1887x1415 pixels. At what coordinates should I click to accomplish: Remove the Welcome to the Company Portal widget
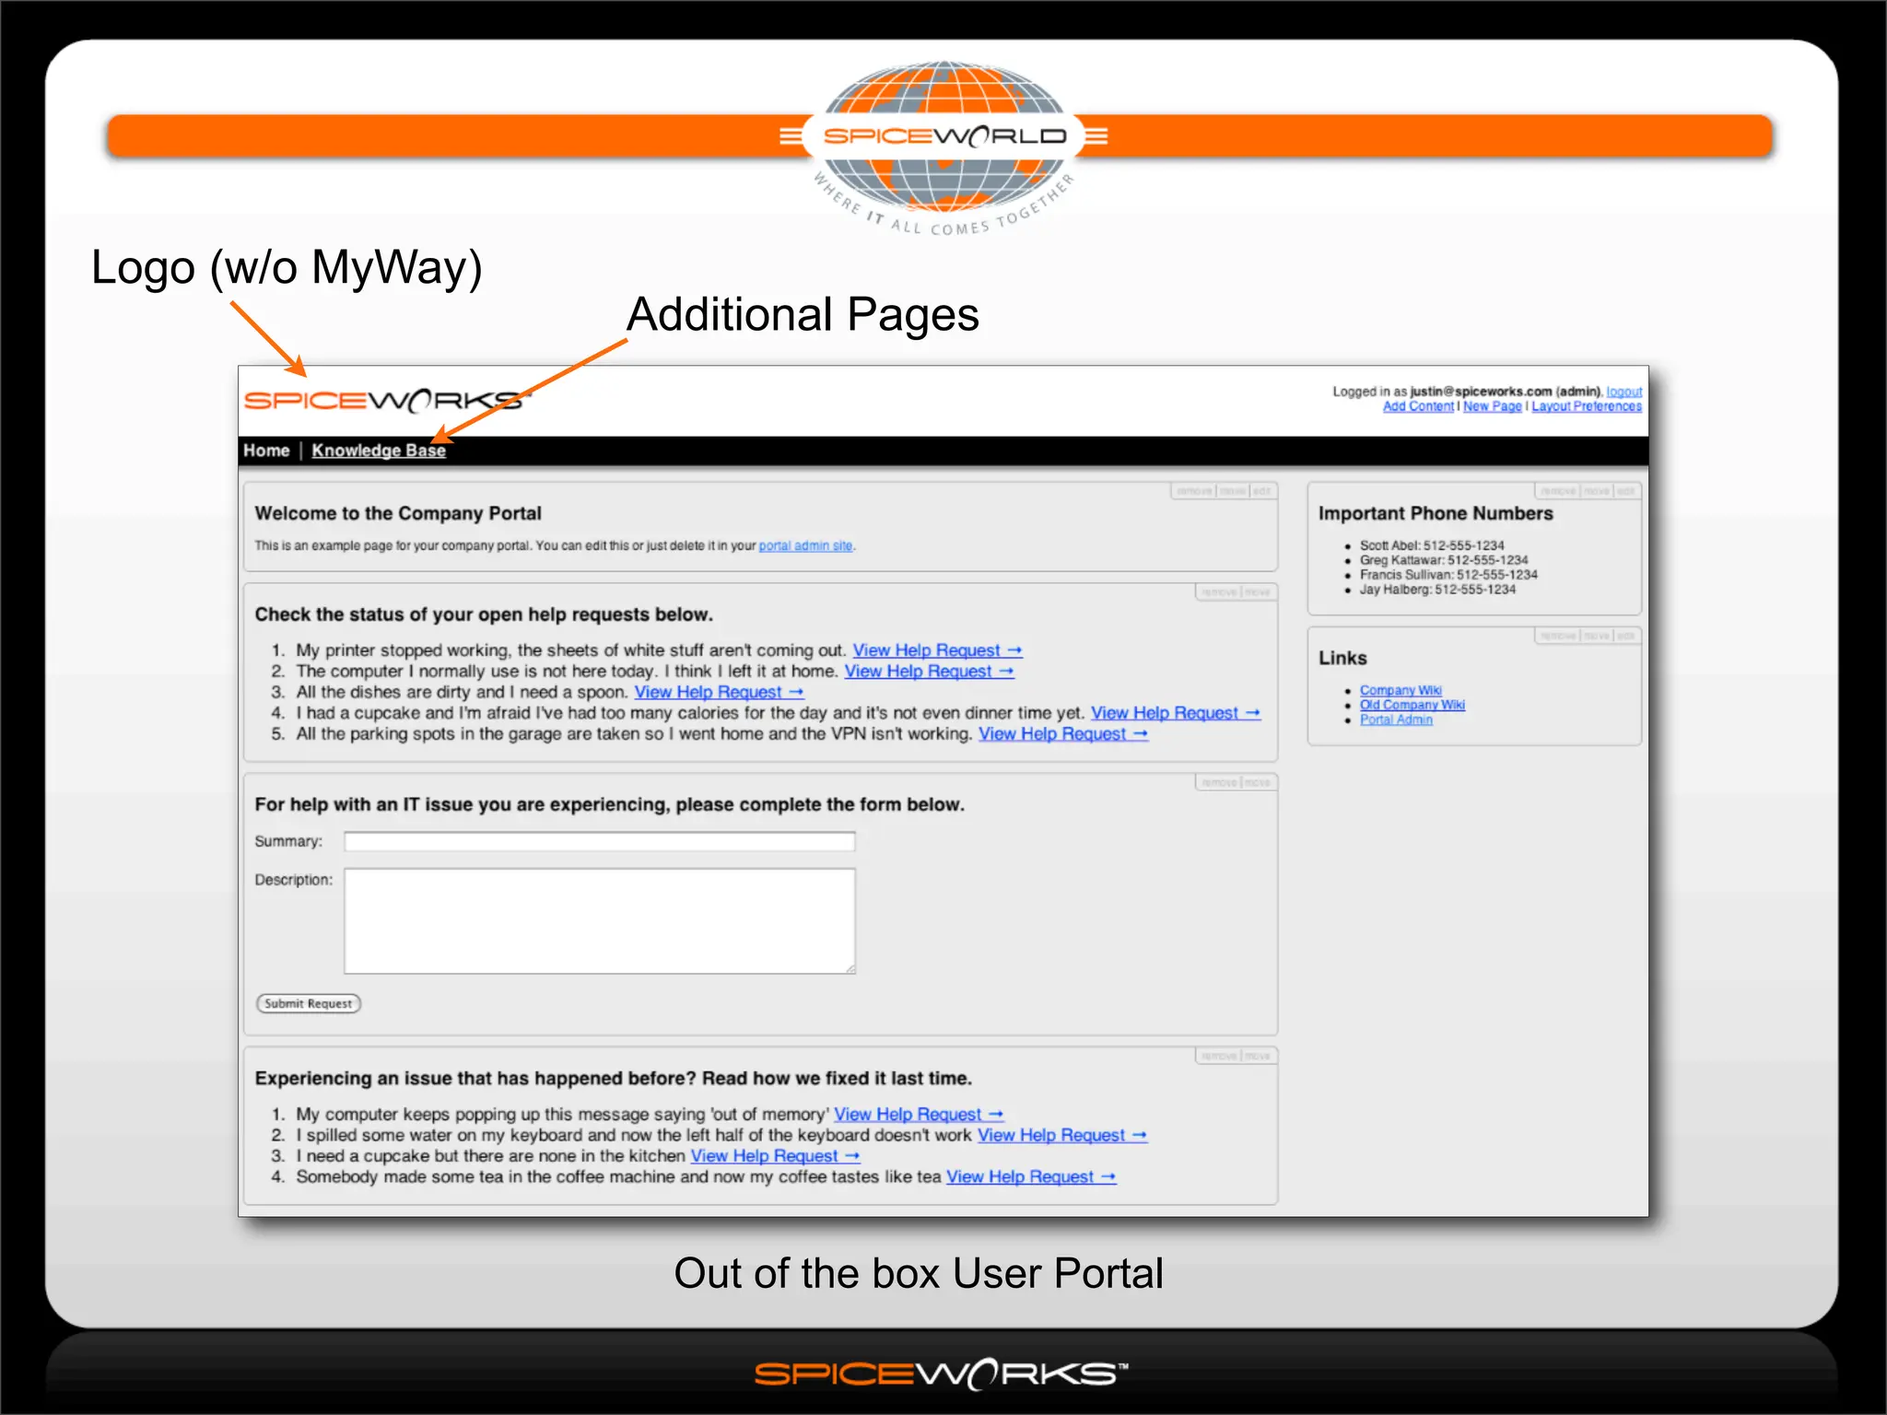[1194, 491]
